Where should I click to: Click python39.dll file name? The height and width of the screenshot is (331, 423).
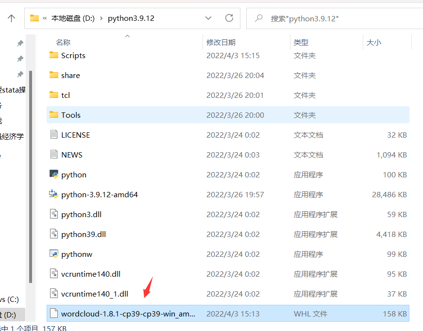point(84,235)
